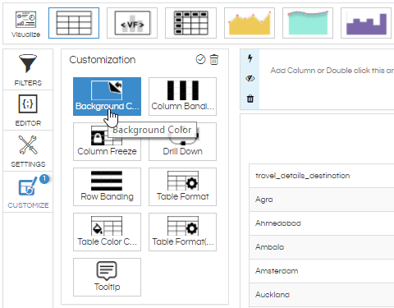This screenshot has height=308, width=394.
Task: Select the Background Color customization tile
Action: tap(107, 96)
